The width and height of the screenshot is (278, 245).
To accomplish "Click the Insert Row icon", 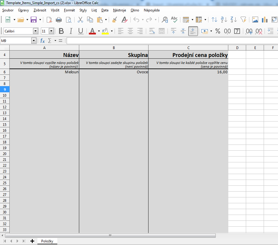I will point(186,20).
